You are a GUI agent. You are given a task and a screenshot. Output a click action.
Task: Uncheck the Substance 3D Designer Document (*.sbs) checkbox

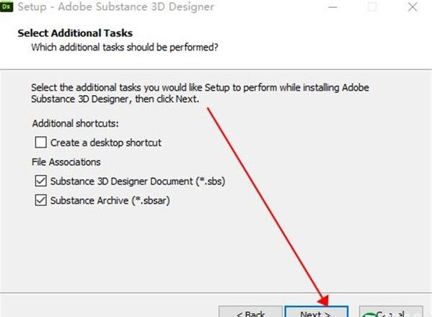coord(41,181)
